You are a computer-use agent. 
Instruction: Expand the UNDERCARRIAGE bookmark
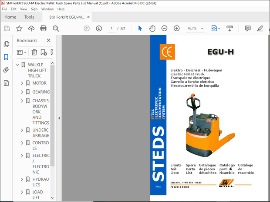[22, 130]
